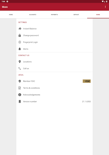109x155 pixels.
Task: Open the Acknowledgements entry
Action: 54,95
